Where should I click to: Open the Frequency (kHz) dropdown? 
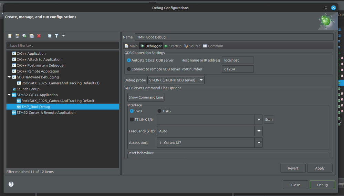259,131
